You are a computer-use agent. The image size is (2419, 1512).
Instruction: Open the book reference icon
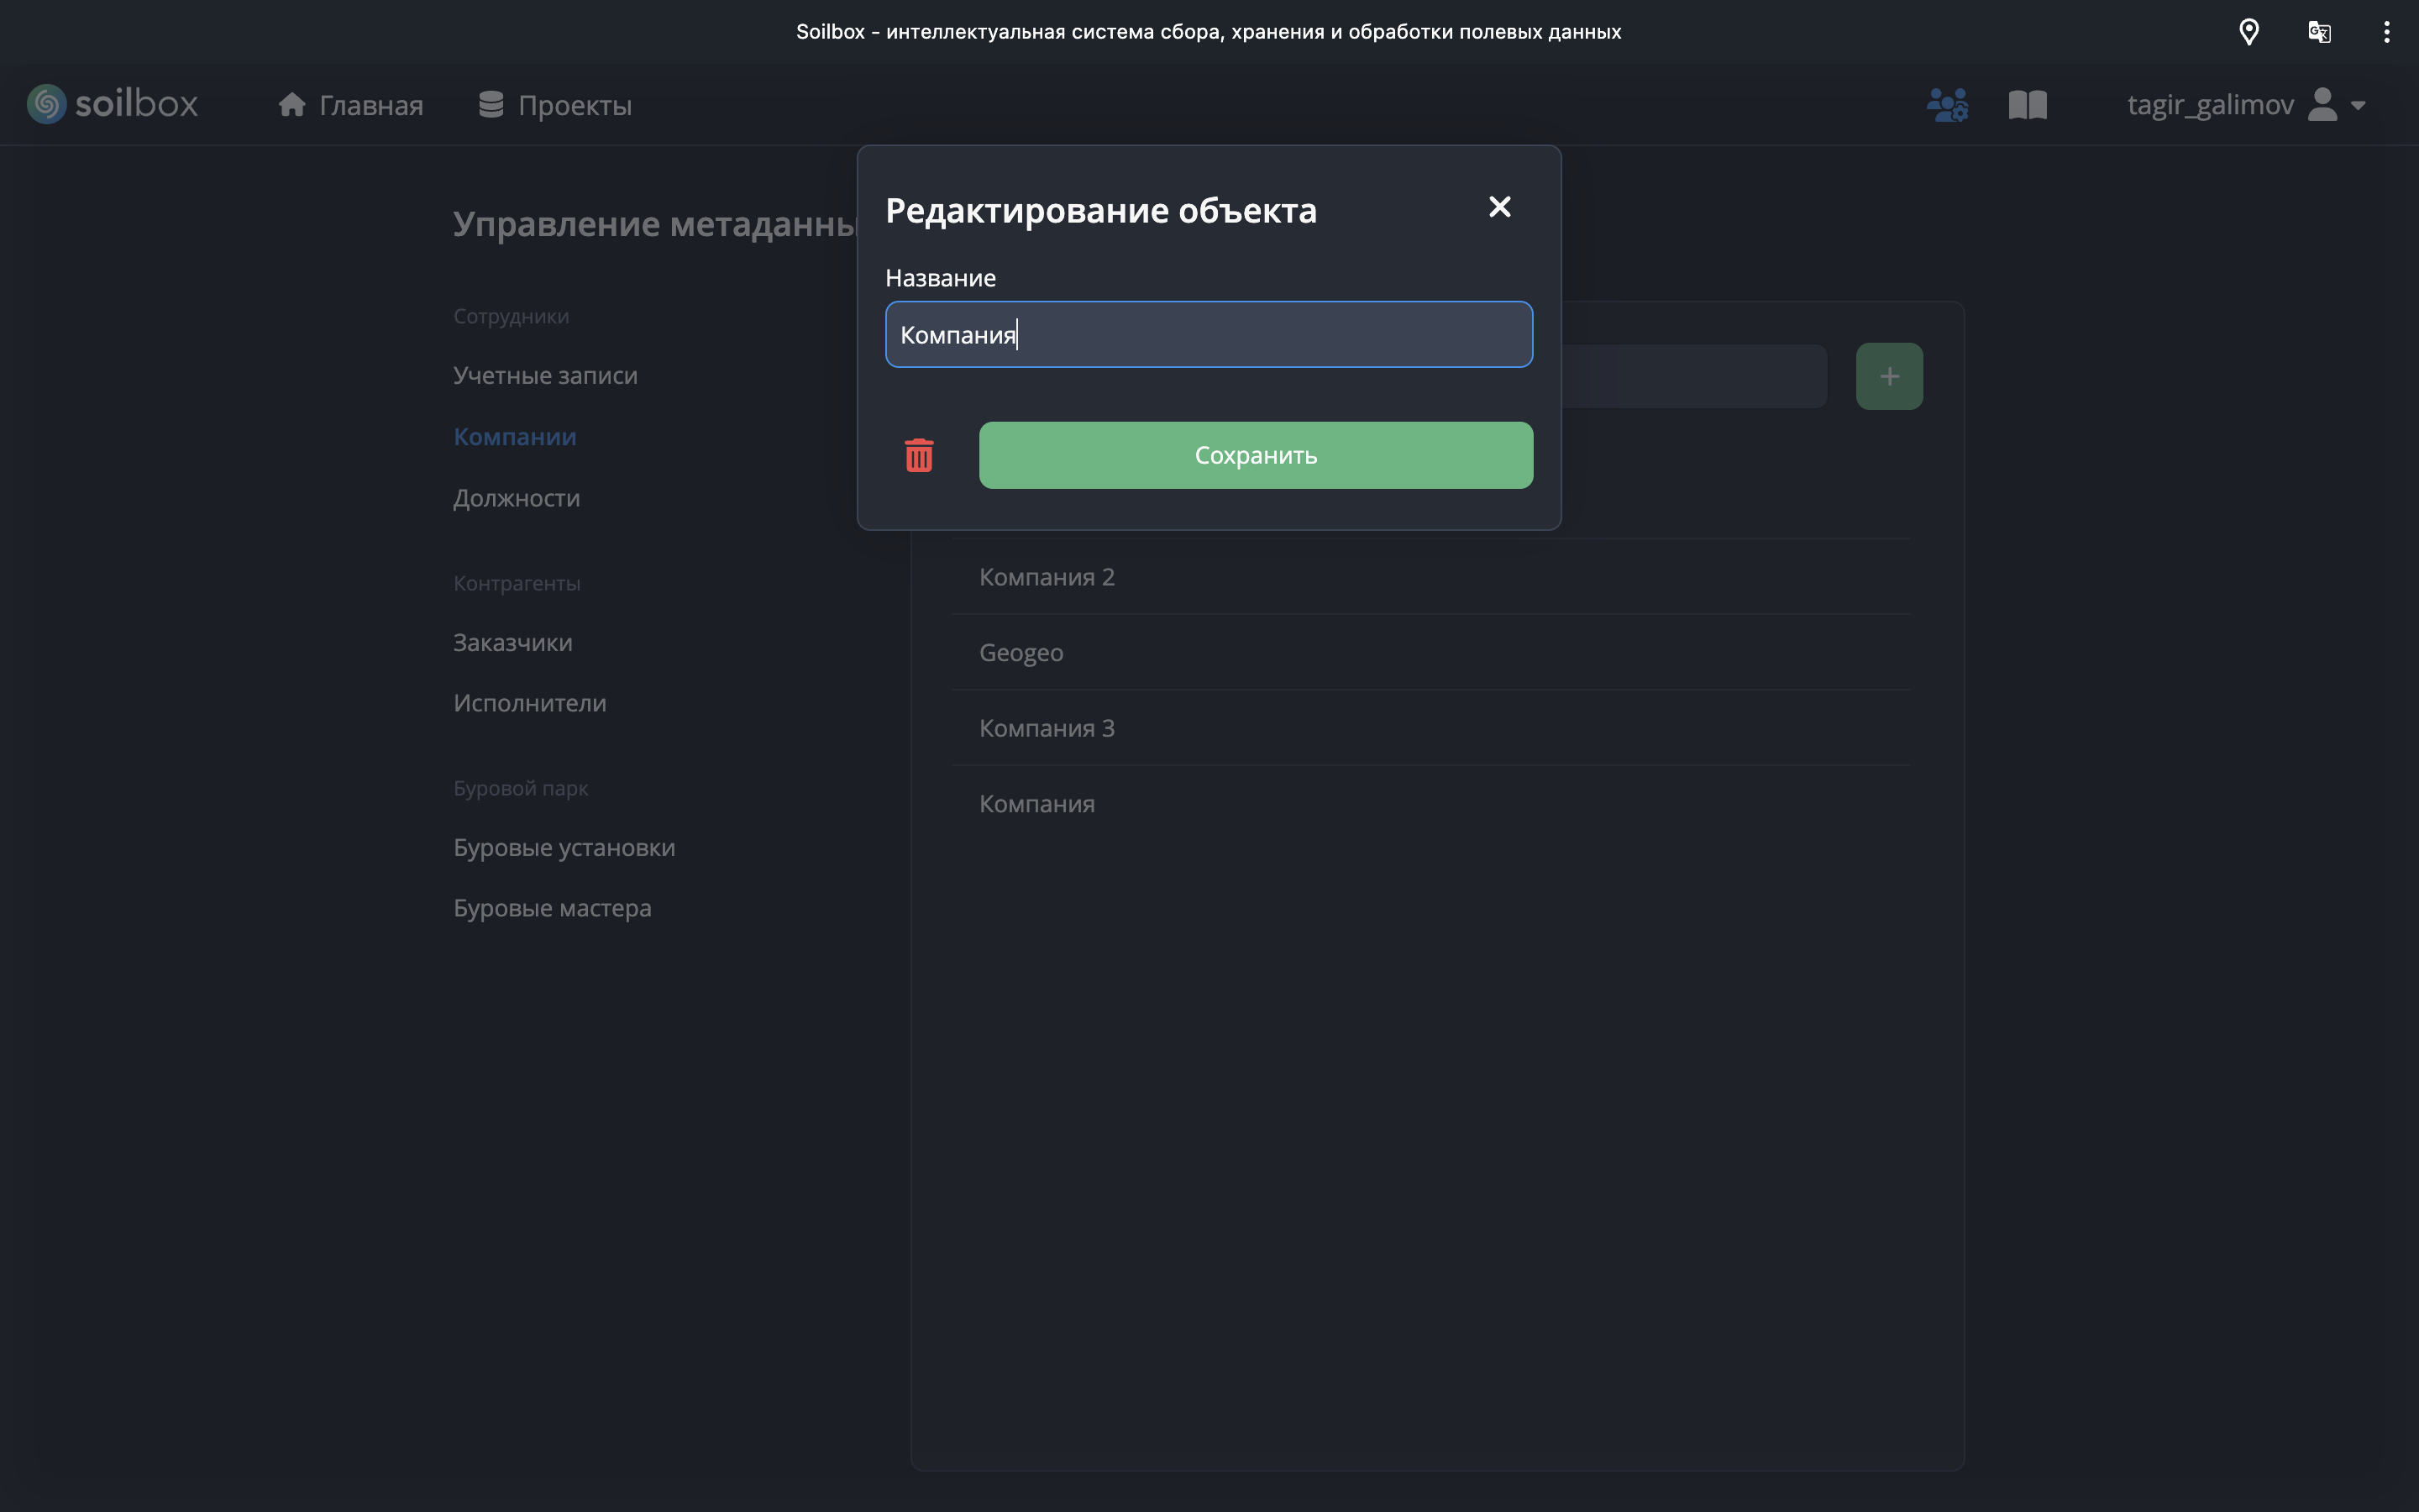click(x=2027, y=105)
